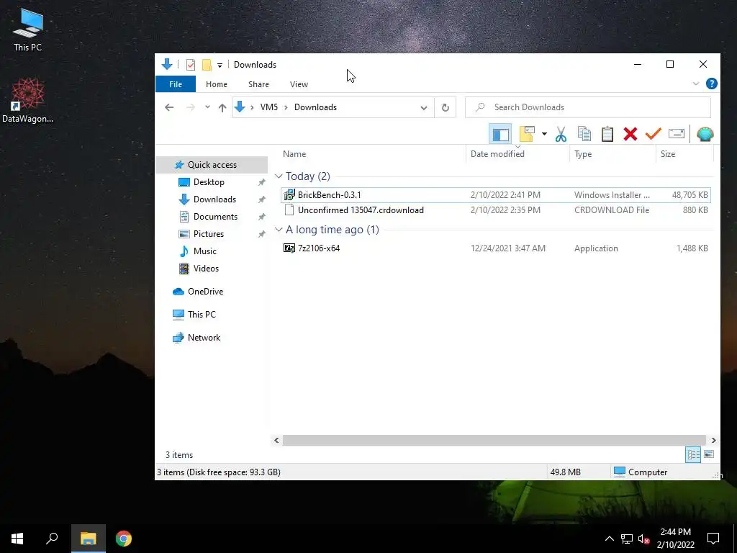The width and height of the screenshot is (737, 553).
Task: Show hidden system tray icons
Action: tap(609, 539)
